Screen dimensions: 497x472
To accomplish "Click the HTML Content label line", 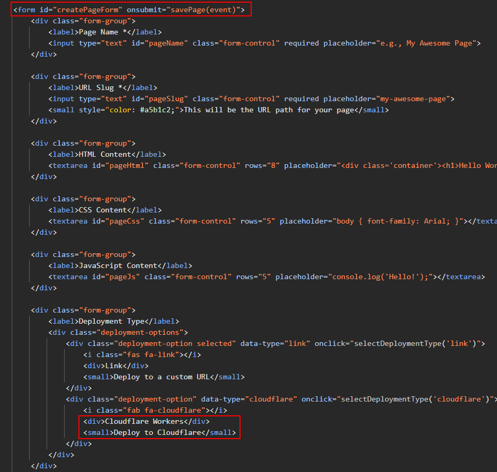I will [x=107, y=154].
